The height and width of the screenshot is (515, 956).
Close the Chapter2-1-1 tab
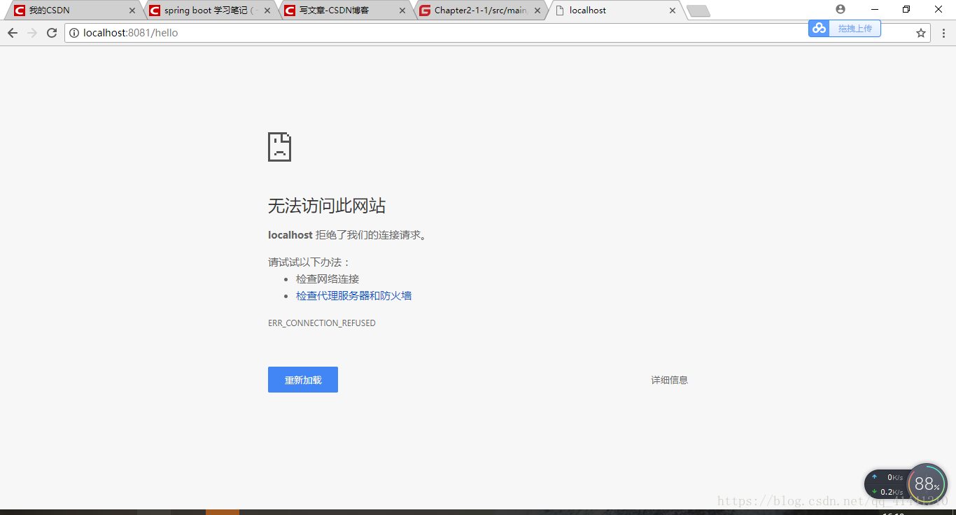point(537,10)
